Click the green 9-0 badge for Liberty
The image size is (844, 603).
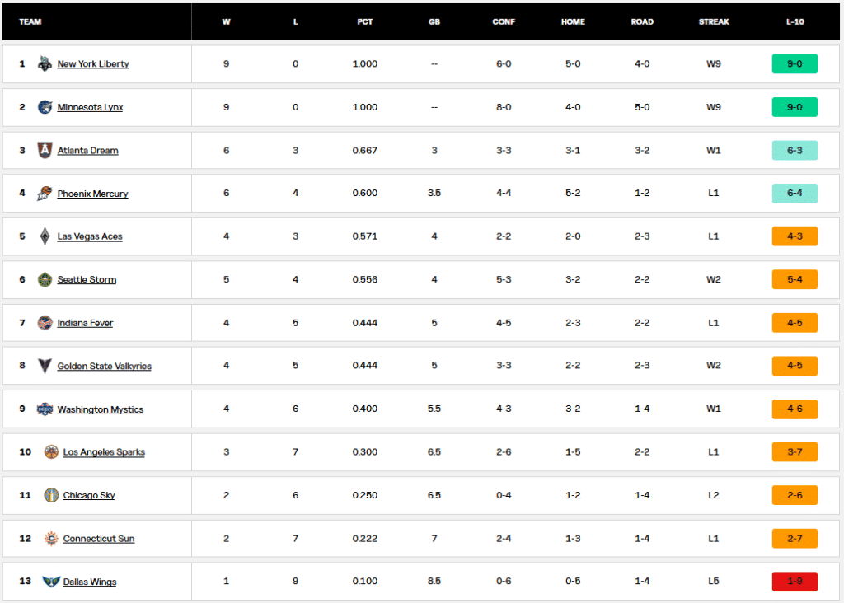pyautogui.click(x=795, y=64)
